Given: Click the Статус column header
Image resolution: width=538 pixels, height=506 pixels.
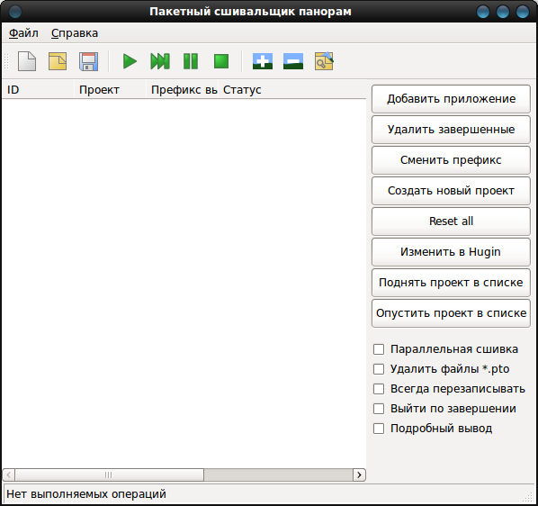Looking at the screenshot, I should pyautogui.click(x=242, y=90).
